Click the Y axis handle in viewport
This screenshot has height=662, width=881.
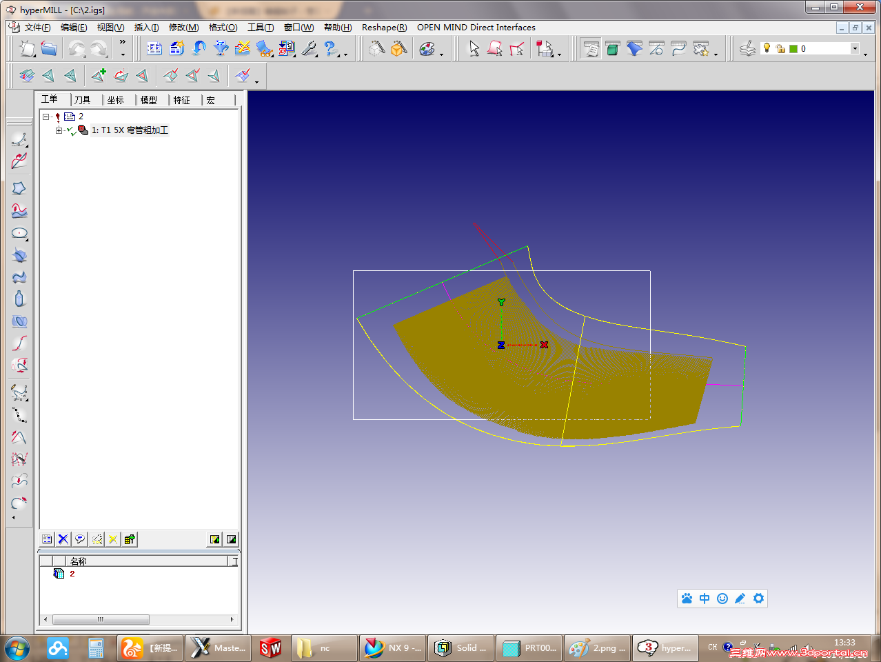click(501, 302)
